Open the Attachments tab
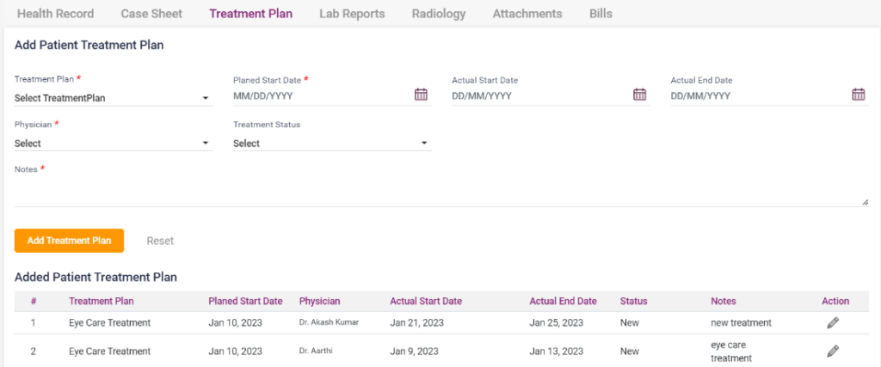The image size is (881, 367). tap(527, 14)
